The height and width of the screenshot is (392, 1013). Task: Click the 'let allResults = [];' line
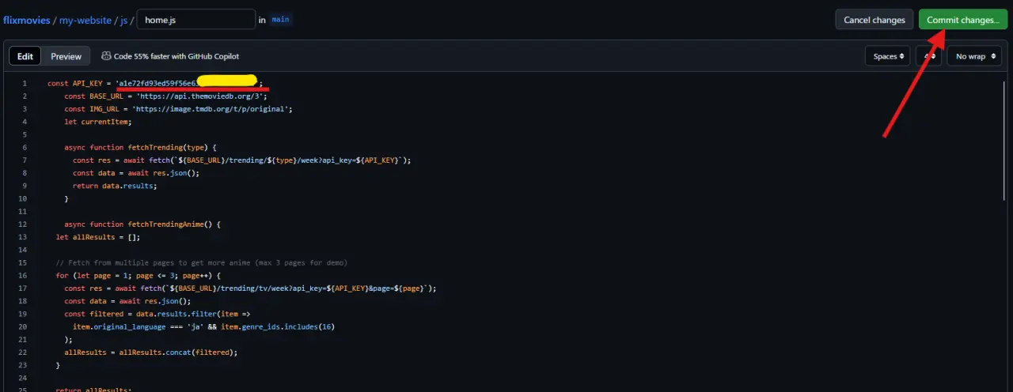point(98,236)
